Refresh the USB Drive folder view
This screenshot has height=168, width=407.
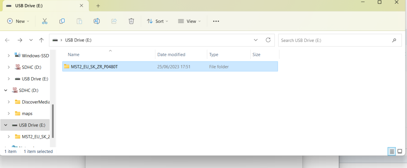(x=268, y=40)
